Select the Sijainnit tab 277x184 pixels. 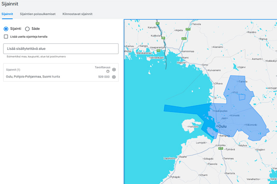7,14
